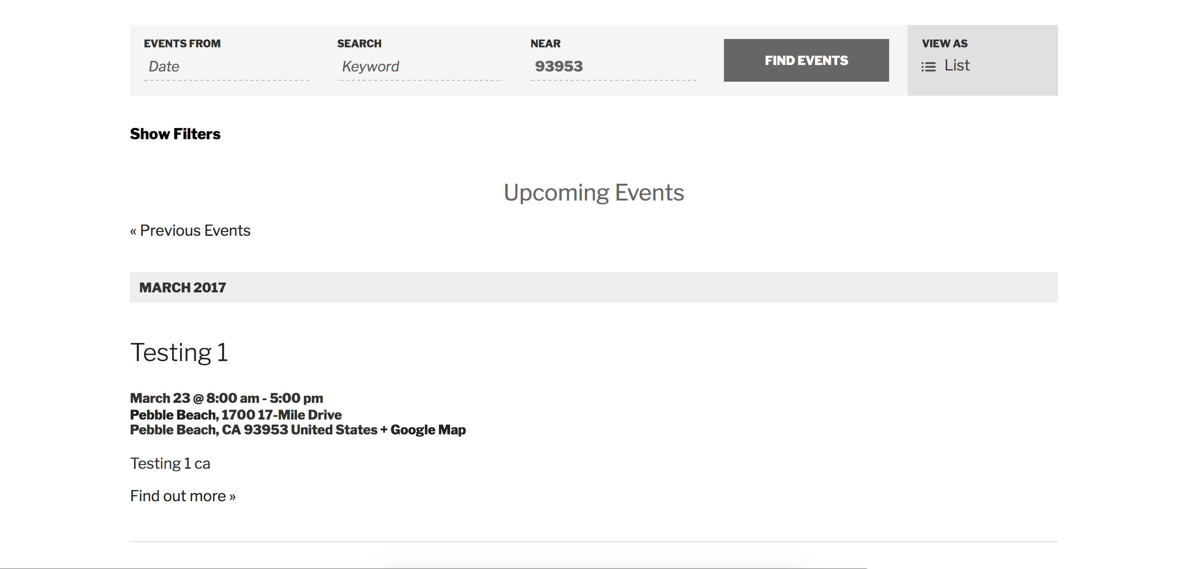This screenshot has height=569, width=1188.
Task: Select the Near field containing 93953
Action: coord(613,67)
